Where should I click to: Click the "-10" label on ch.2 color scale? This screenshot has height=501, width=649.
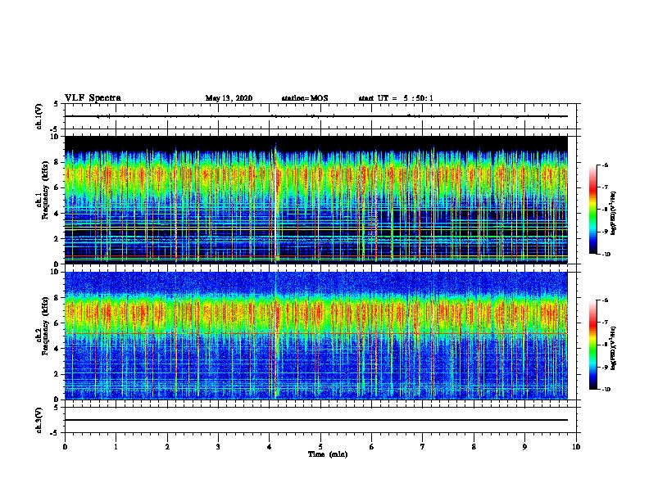tap(606, 390)
